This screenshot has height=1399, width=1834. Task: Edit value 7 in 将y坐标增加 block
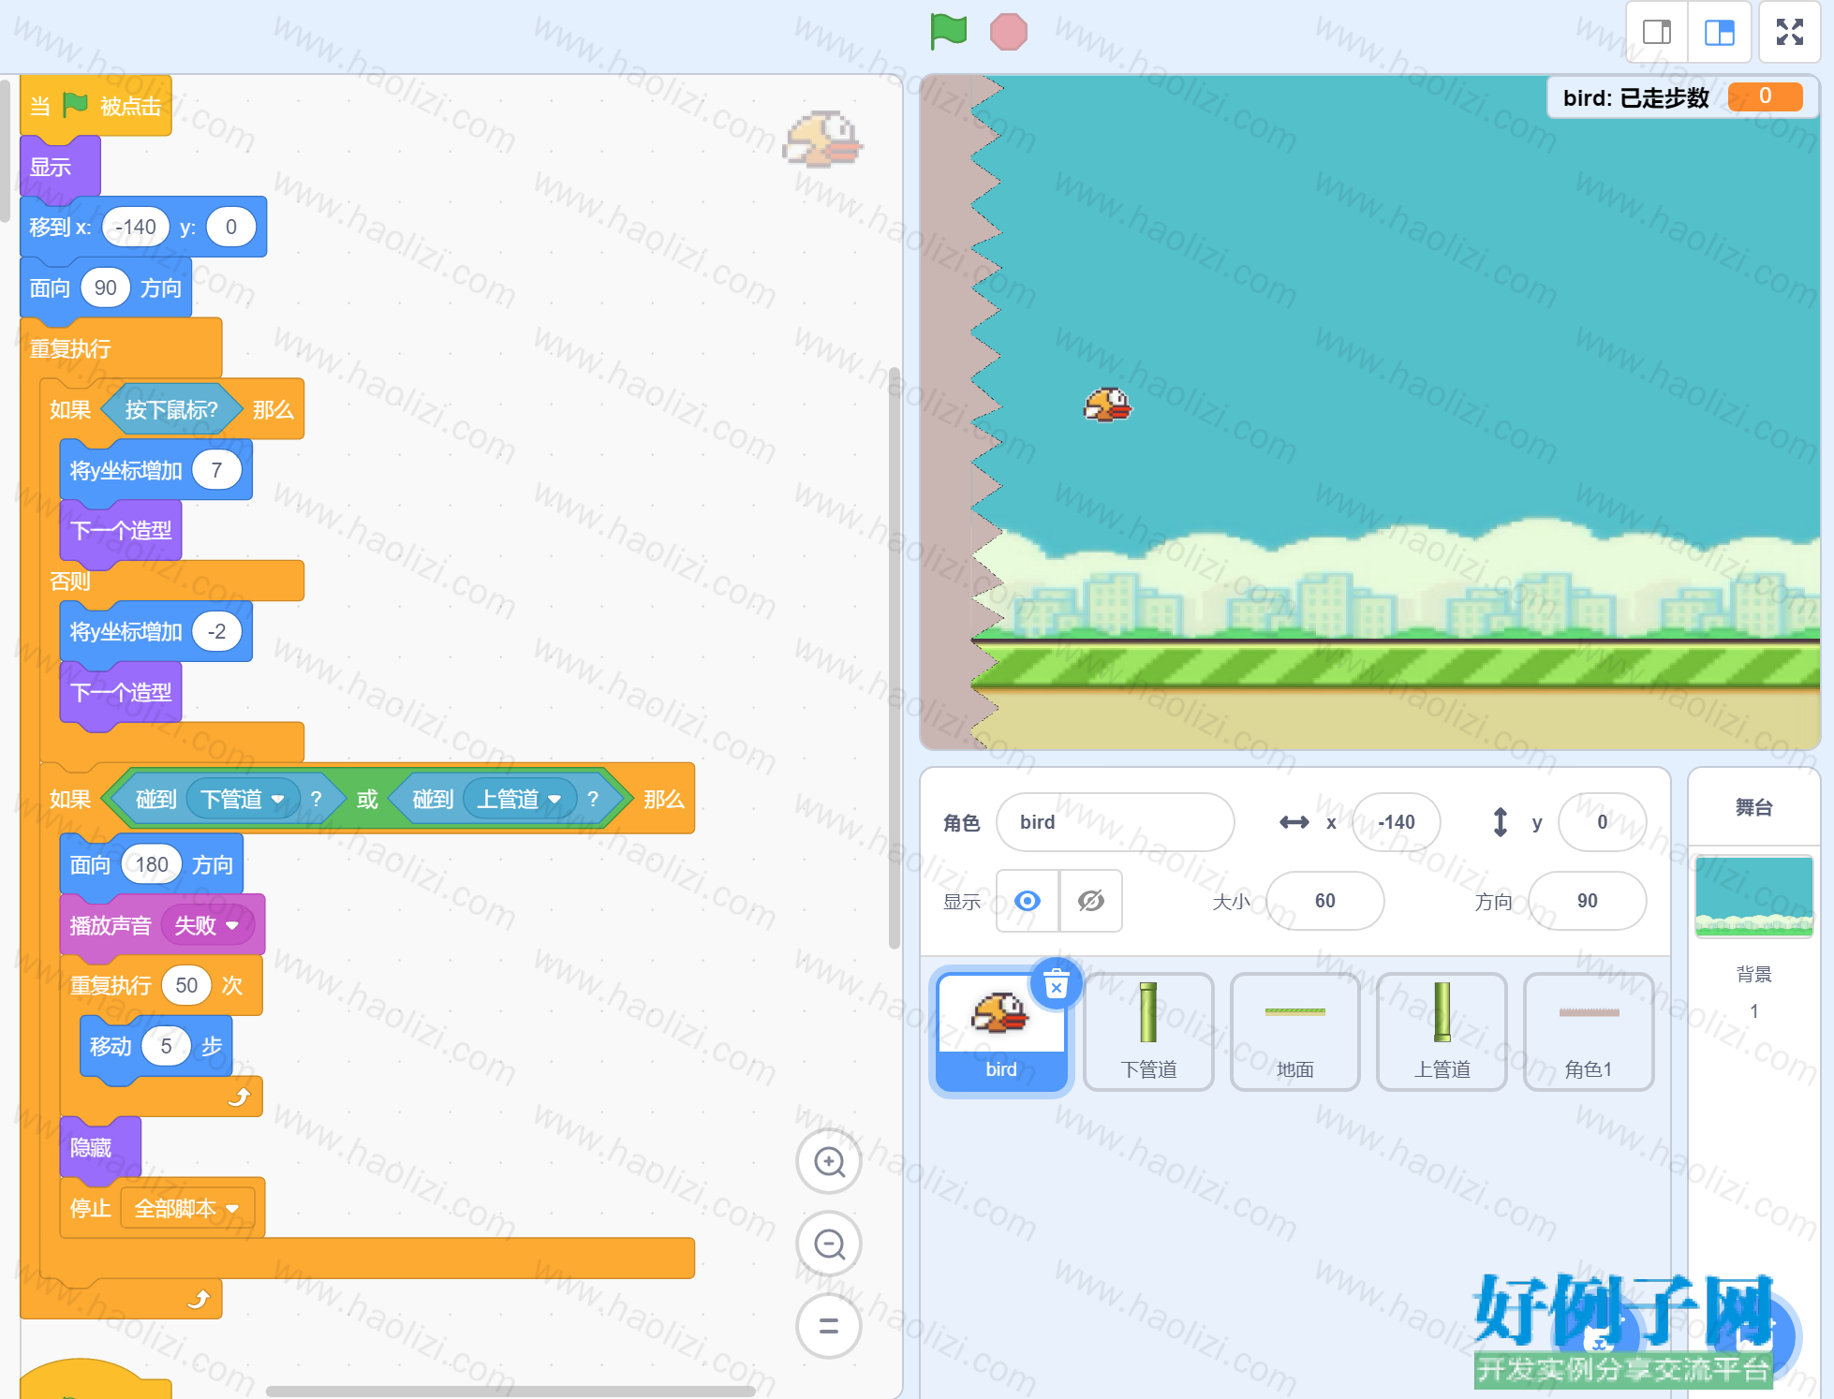click(216, 470)
